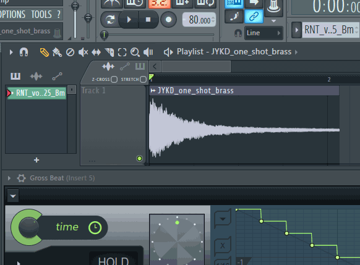The image size is (360, 265).
Task: Select the Slip tool in Playlist toolbar
Action: 96,53
